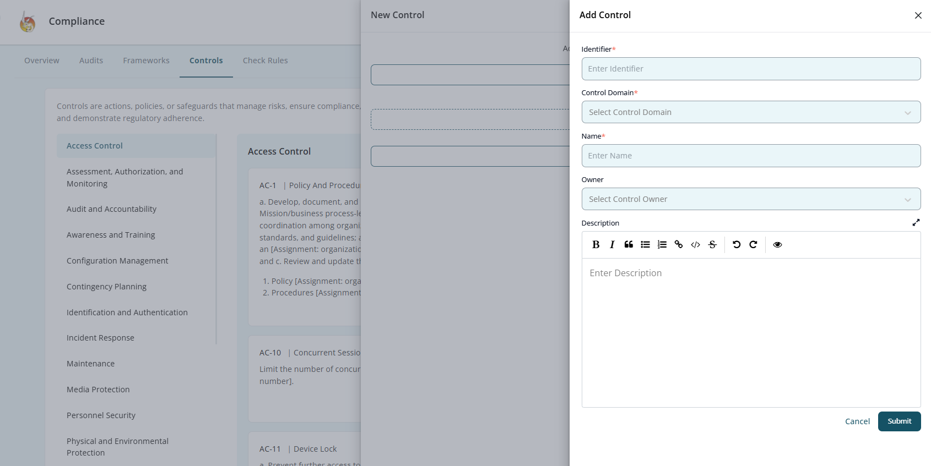Viewport: 931px width, 466px height.
Task: Expand description editor to fullscreen
Action: [x=916, y=223]
